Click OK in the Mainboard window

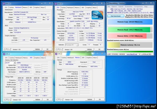click(47, 49)
